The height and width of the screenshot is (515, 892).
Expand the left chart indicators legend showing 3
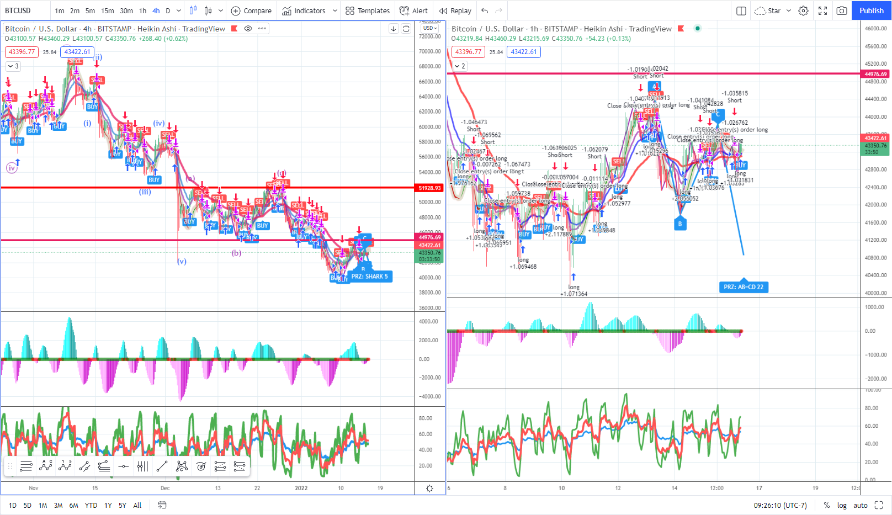coord(13,66)
